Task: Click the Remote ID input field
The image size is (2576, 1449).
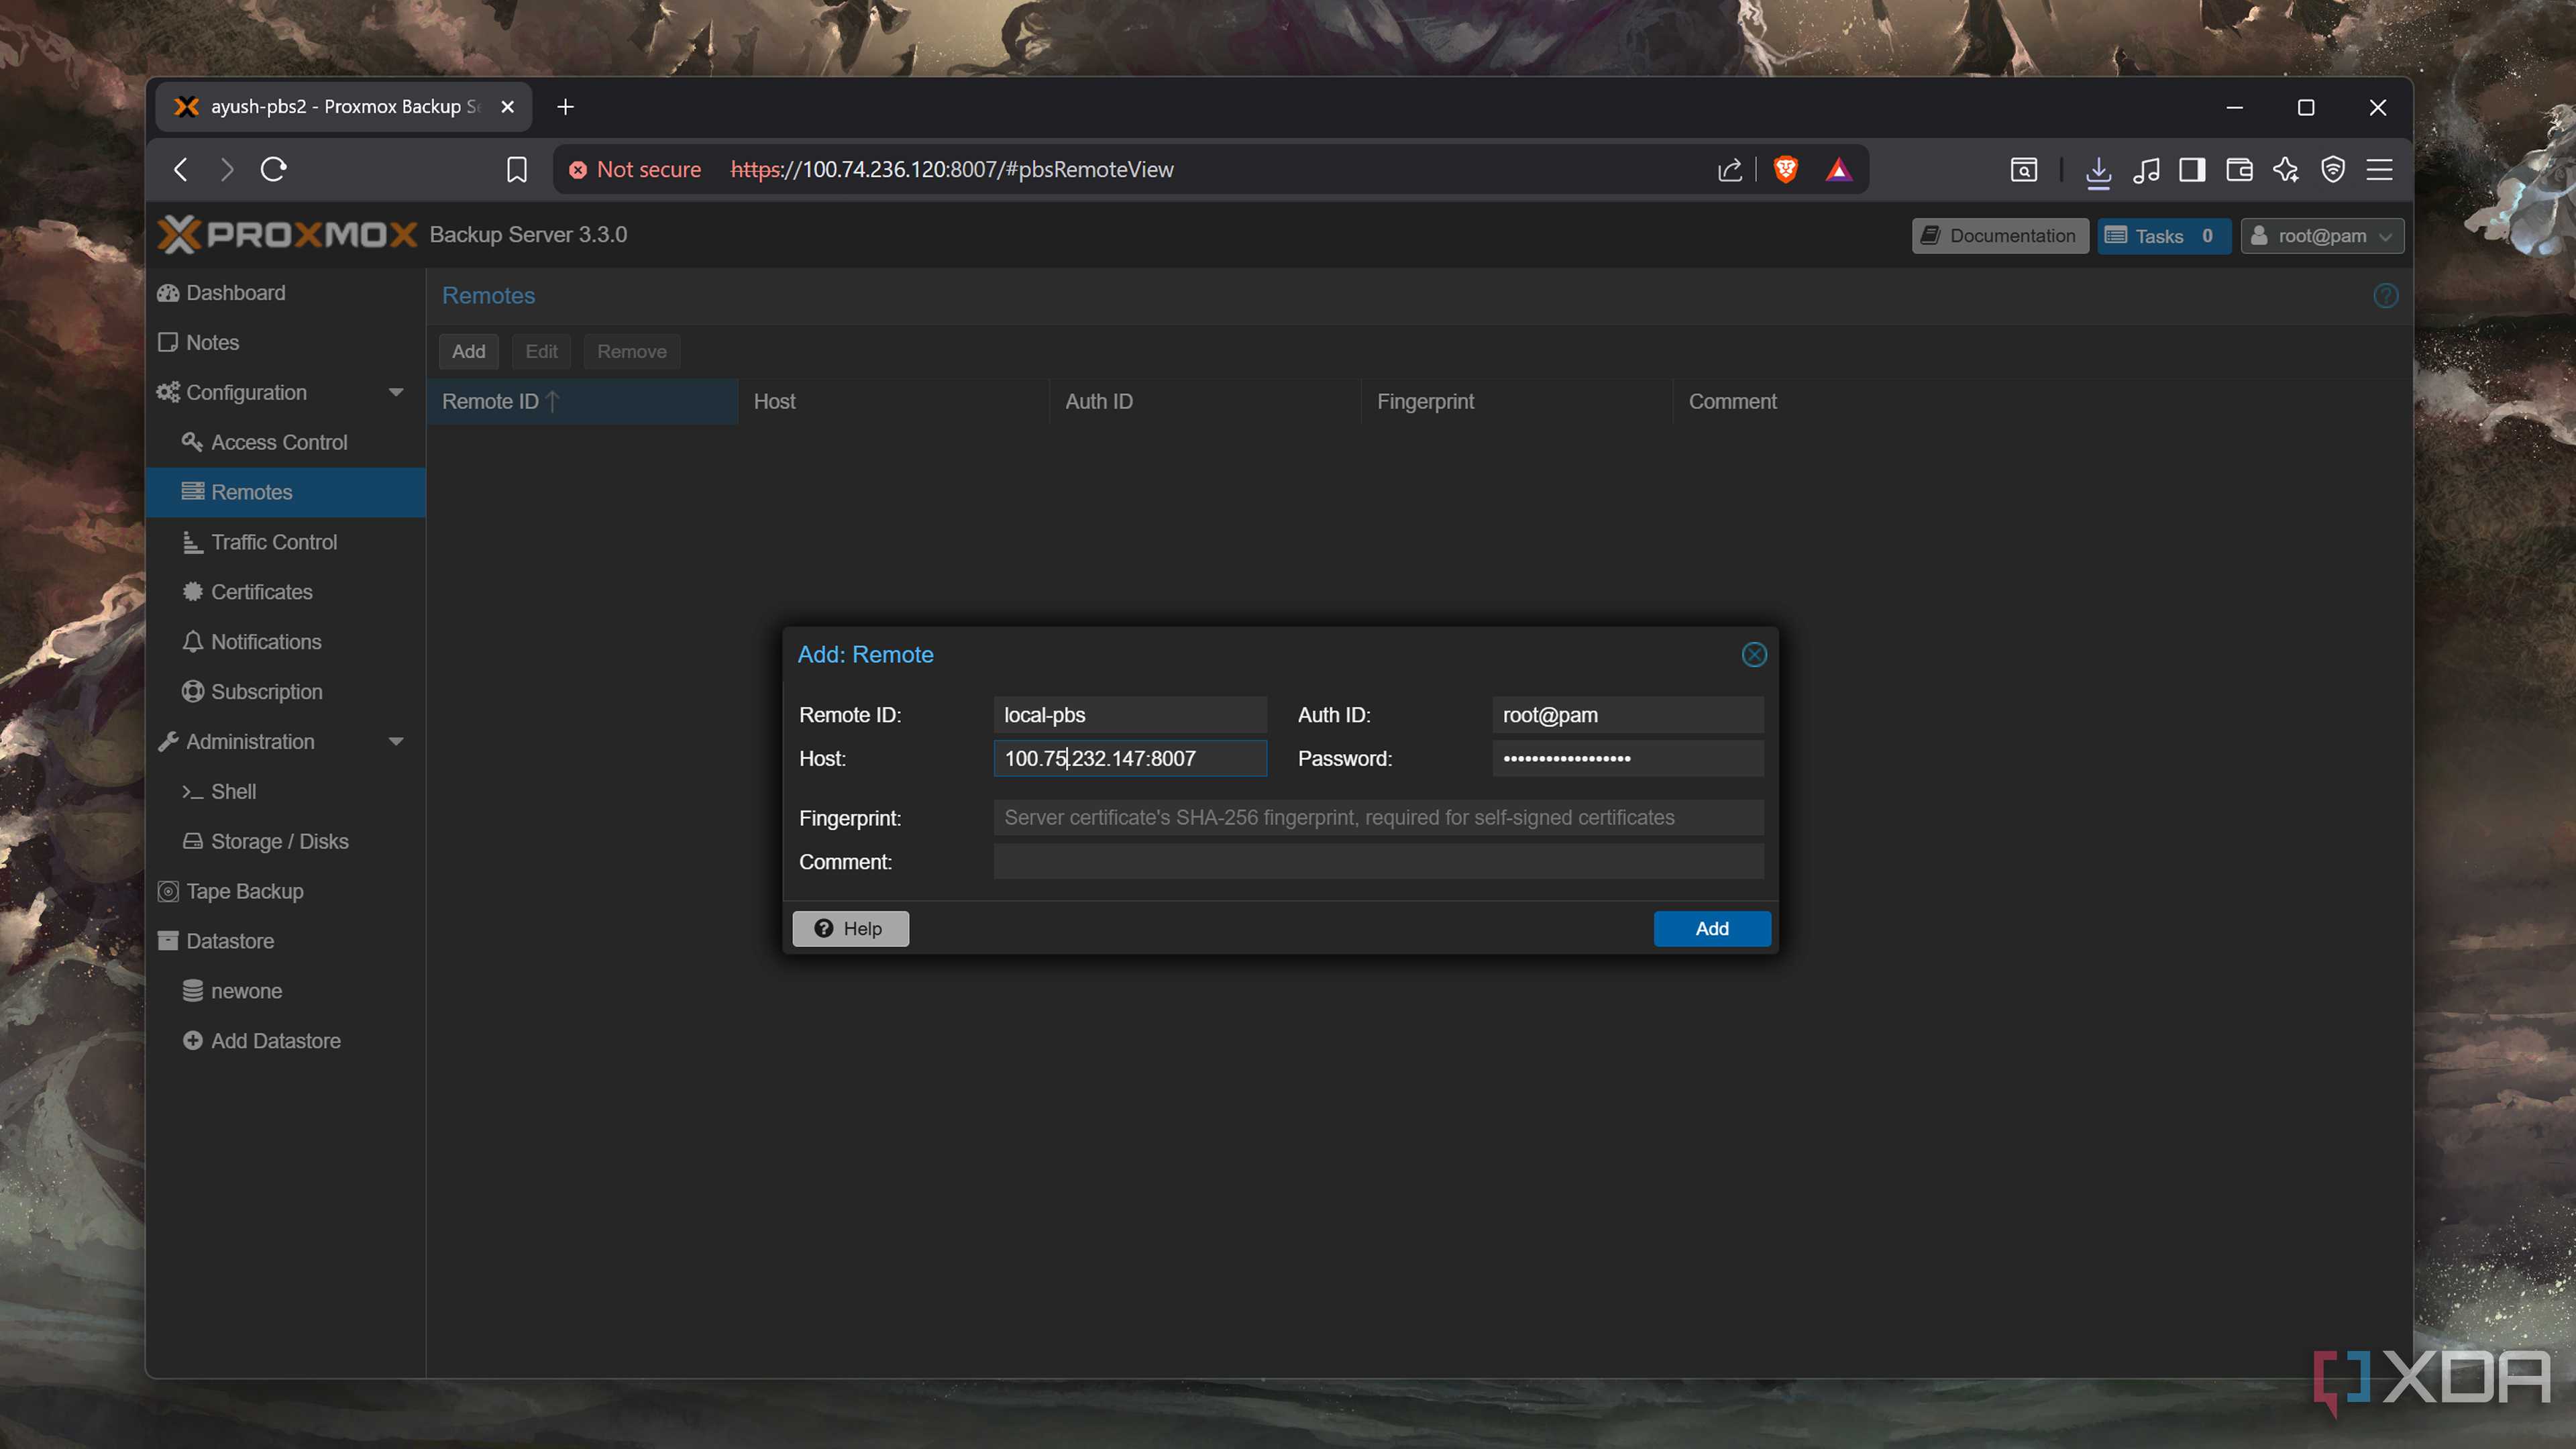Action: 1130,715
